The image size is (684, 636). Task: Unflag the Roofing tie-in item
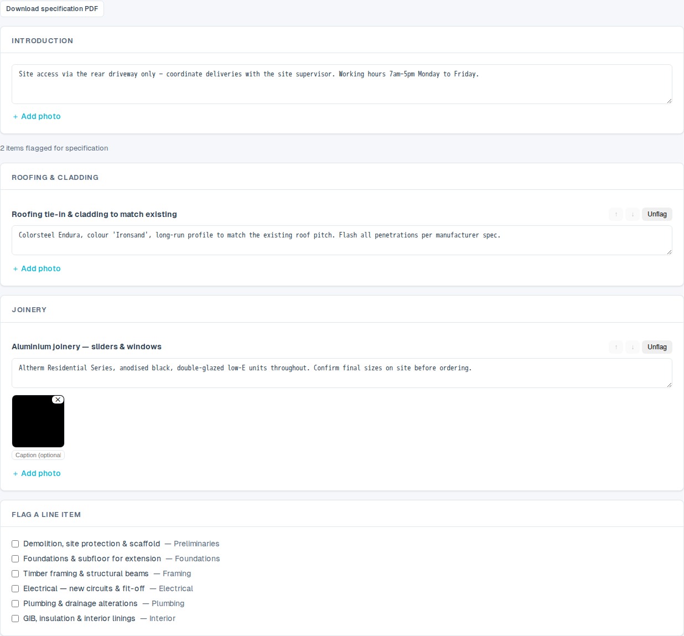tap(657, 214)
